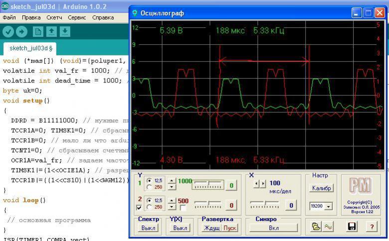Open the 19200 baud rate dropdown
389x241 pixels.
click(x=329, y=206)
